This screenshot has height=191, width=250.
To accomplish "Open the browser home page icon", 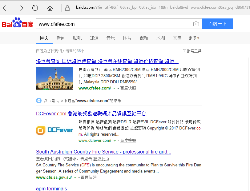I will [x=50, y=8].
